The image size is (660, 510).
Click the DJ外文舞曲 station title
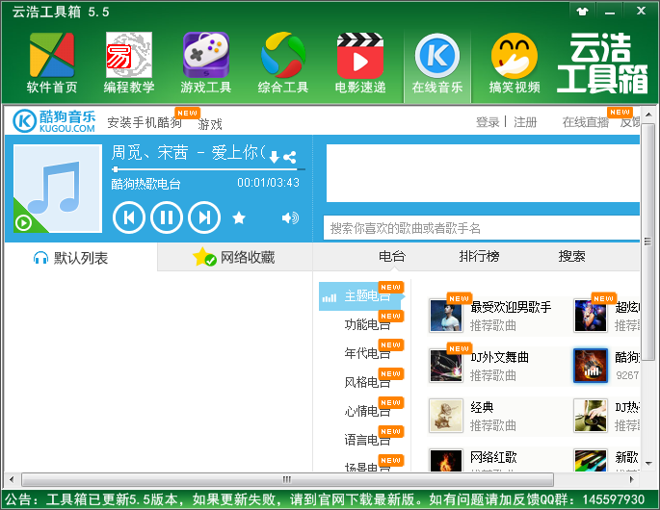[499, 357]
